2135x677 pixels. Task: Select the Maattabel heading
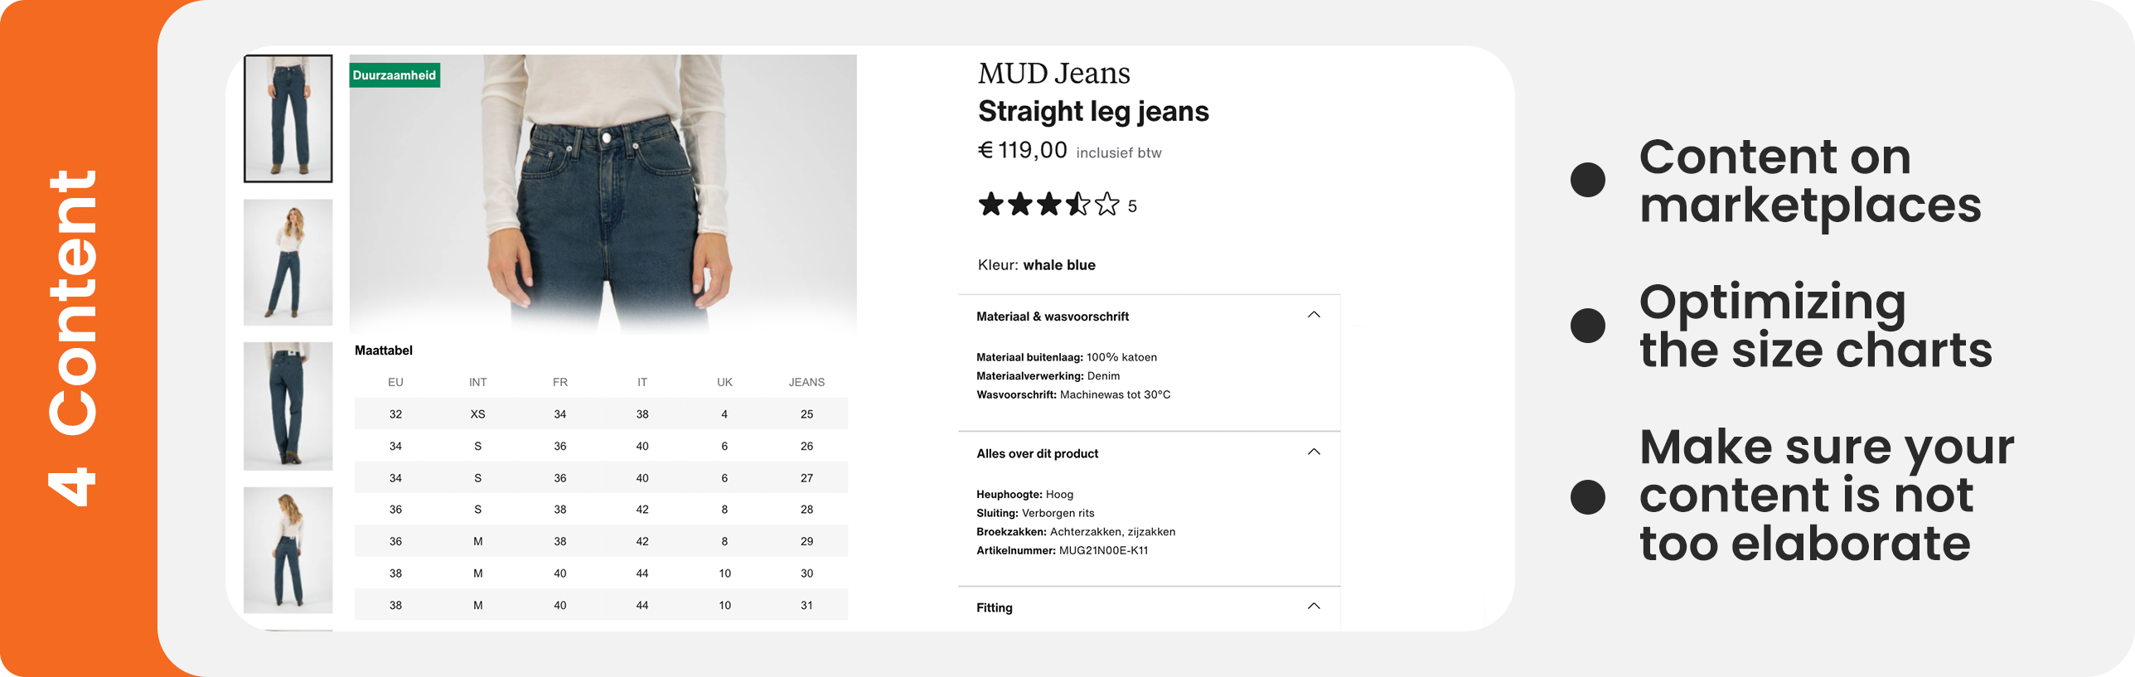coord(385,350)
